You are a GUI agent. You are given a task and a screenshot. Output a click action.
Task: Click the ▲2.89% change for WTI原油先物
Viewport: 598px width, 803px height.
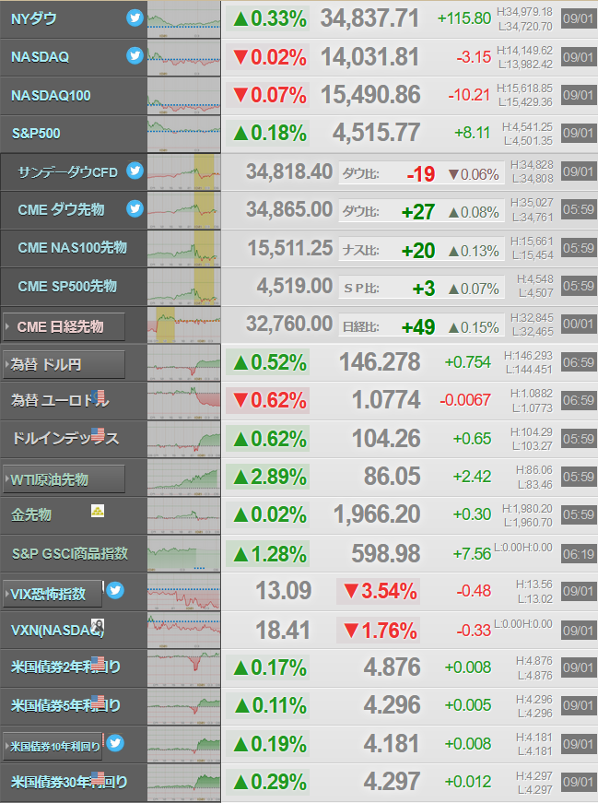(268, 478)
